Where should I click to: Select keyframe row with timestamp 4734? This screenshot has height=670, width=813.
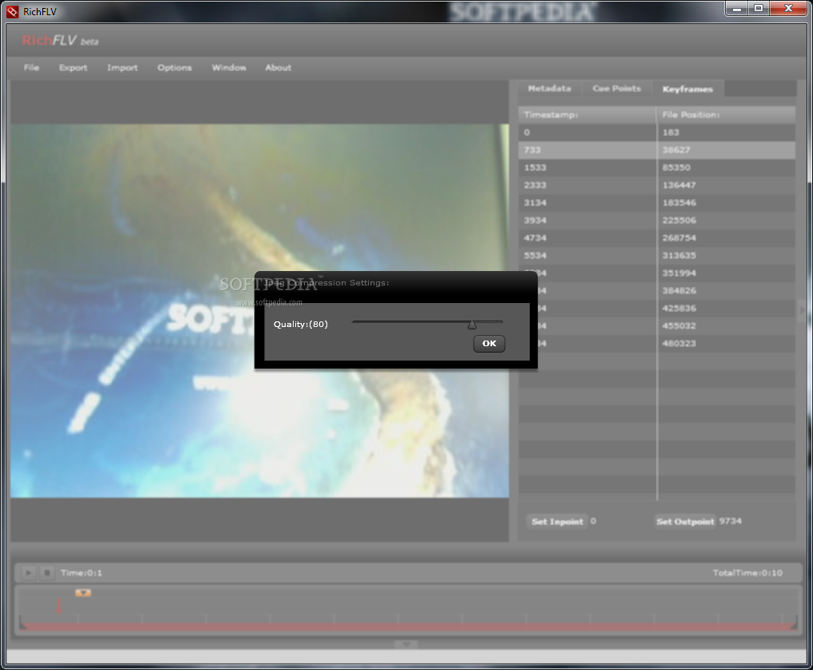point(656,237)
